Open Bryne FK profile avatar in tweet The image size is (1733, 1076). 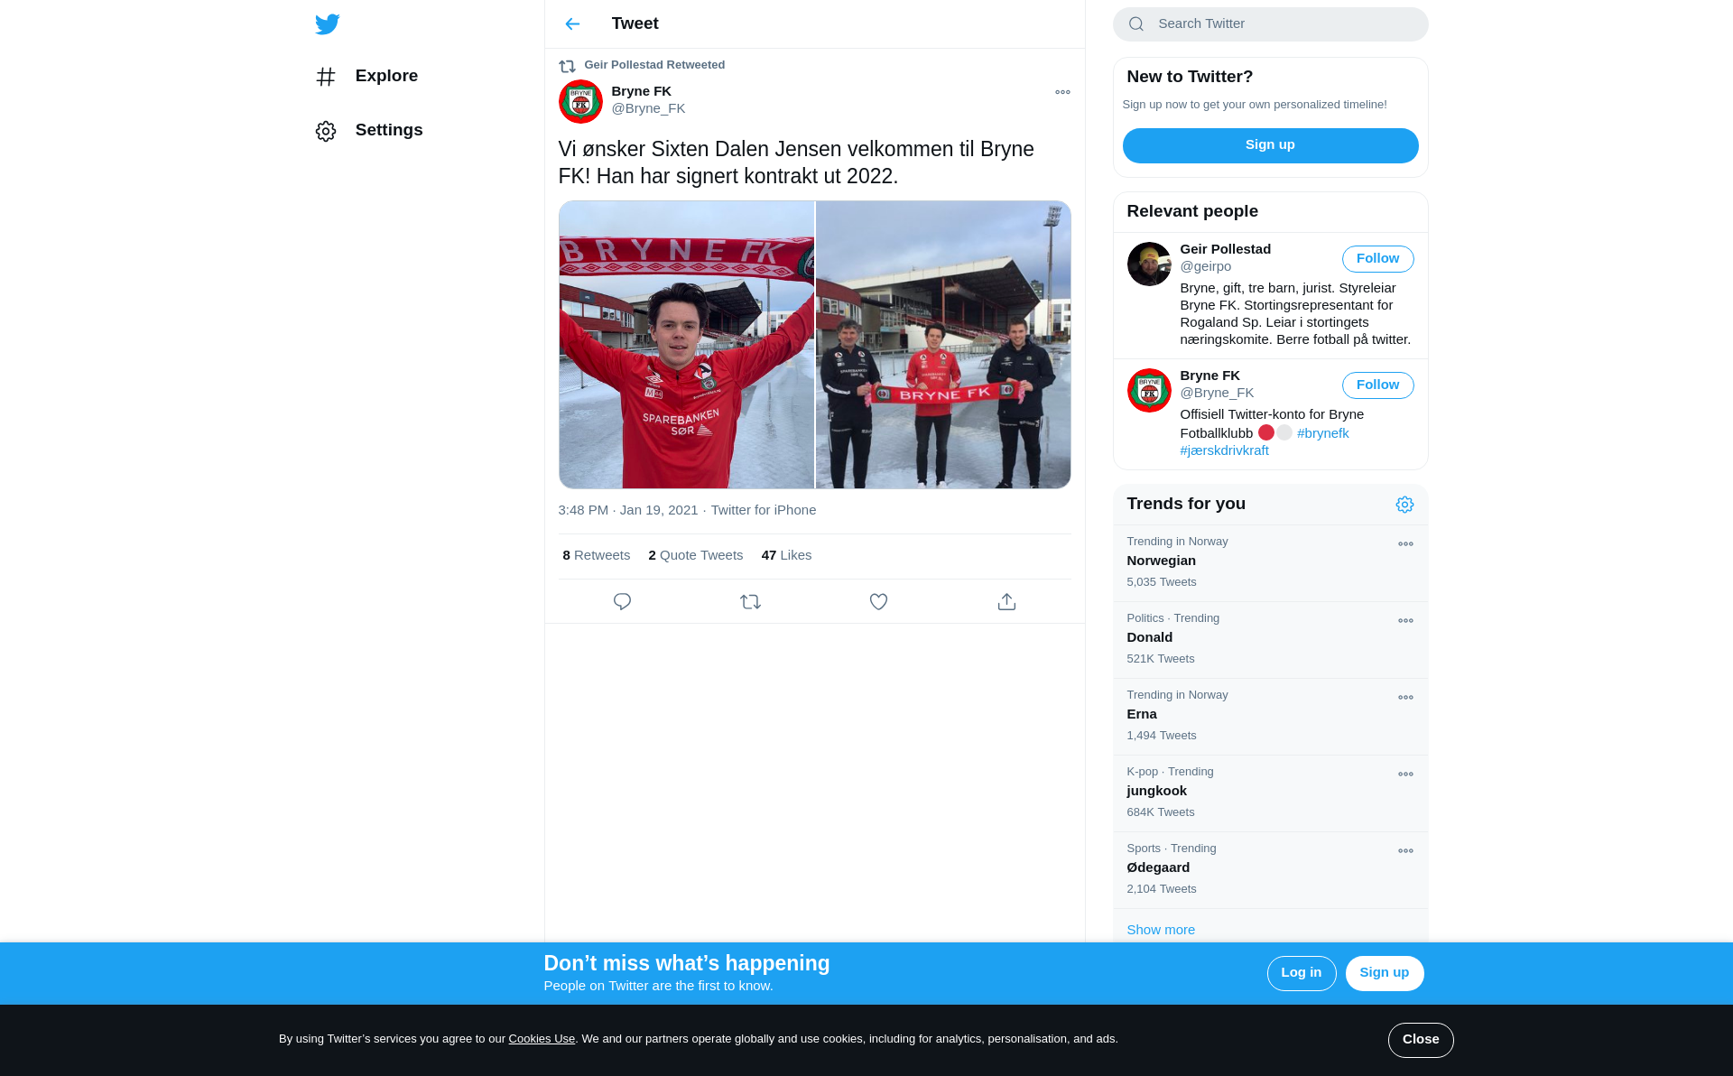point(580,101)
